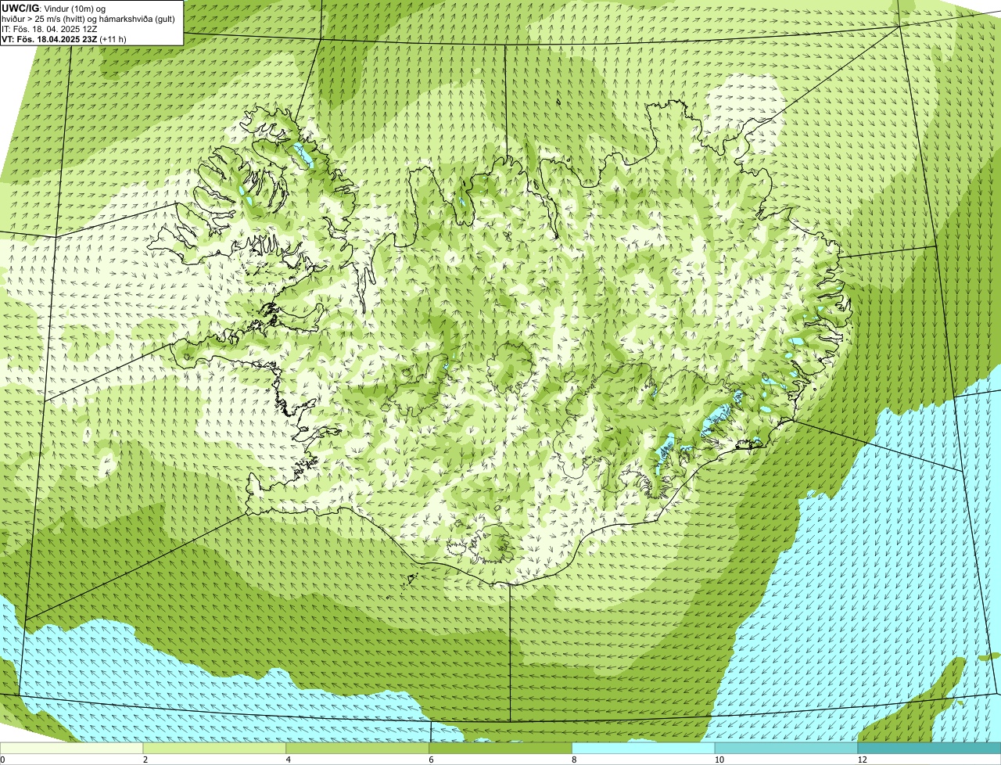Click the 'VT: Fös. 18.04.2025 23Z' valid time line

click(64, 39)
